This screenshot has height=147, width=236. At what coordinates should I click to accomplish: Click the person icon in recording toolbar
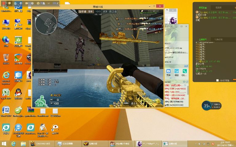click(44, 3)
